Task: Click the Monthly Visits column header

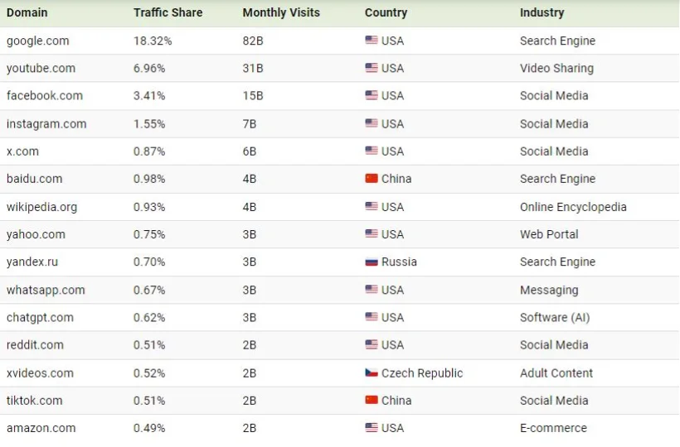Action: click(x=280, y=12)
